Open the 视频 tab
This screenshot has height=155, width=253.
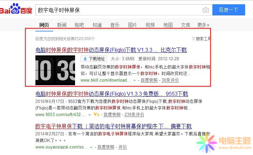150,25
